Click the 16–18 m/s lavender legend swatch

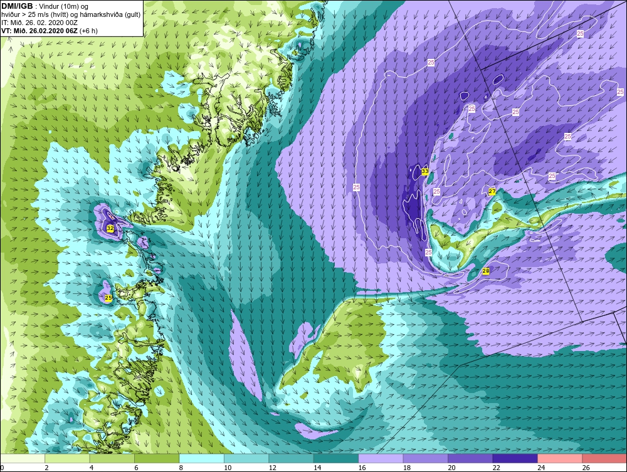(x=381, y=458)
